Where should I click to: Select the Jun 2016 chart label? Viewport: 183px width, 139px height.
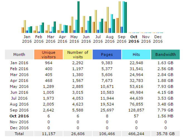click(x=86, y=39)
